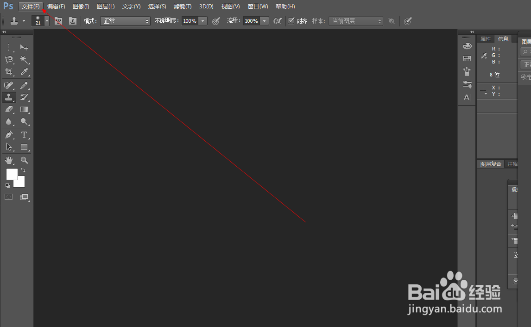Swap foreground and background colors

[x=23, y=170]
